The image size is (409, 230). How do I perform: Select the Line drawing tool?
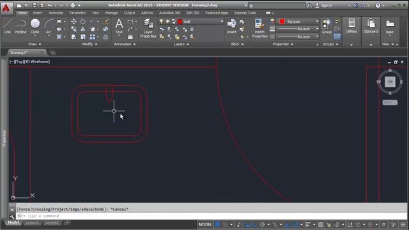(x=7, y=26)
